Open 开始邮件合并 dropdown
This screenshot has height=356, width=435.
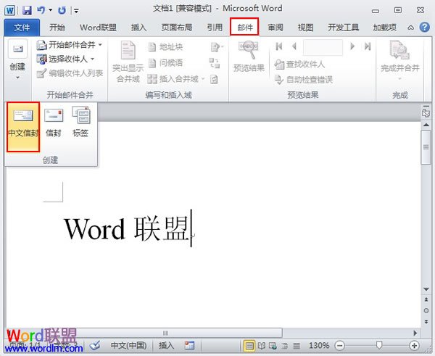point(70,45)
